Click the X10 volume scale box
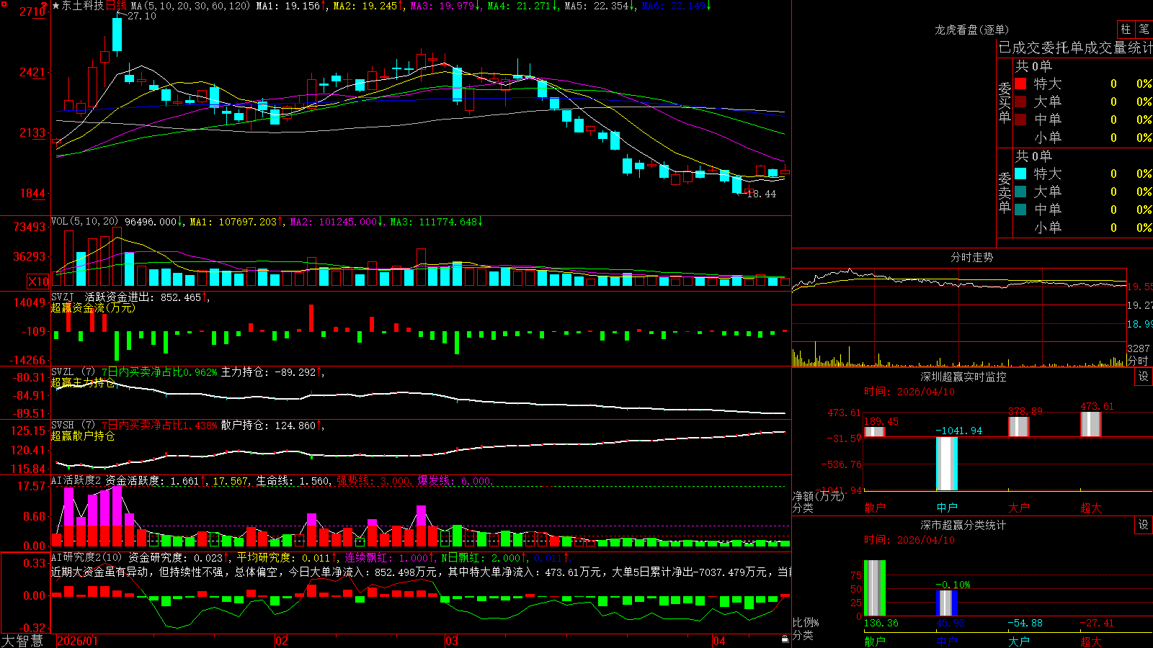Viewport: 1153px width, 648px height. point(38,282)
